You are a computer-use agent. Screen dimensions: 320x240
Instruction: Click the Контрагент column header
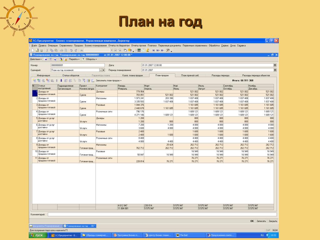pos(107,87)
